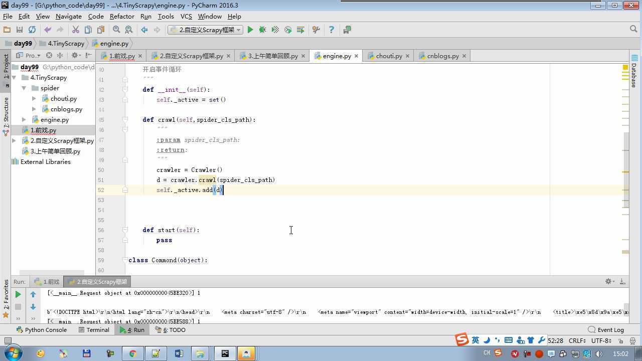Cut selection with the scissors icon
642x361 pixels.
pyautogui.click(x=76, y=30)
